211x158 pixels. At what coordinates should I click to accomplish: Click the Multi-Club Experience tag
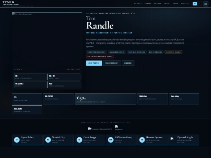137,52
